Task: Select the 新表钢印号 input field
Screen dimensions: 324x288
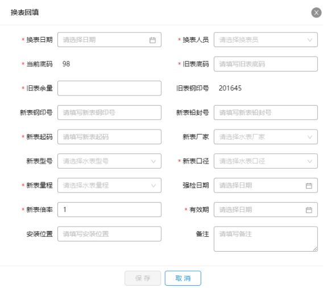Action: coord(109,112)
